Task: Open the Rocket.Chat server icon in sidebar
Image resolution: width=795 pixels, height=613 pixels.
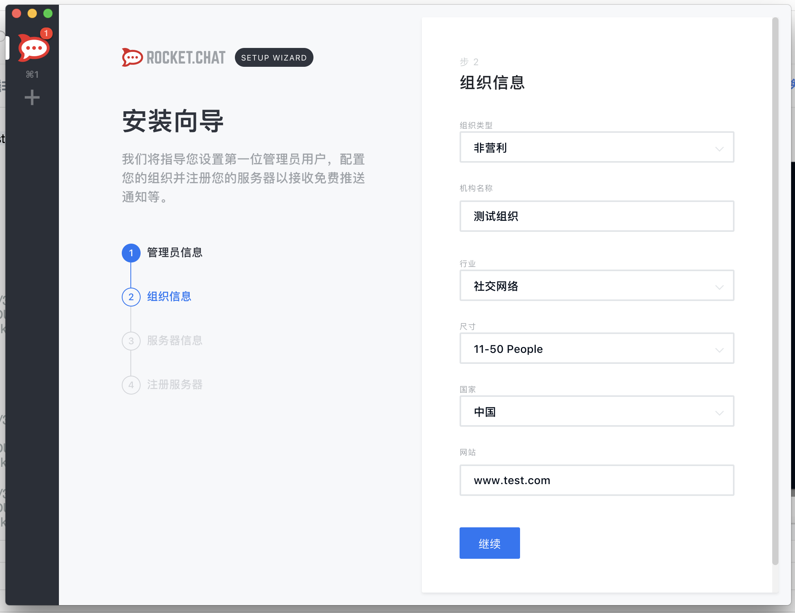Action: click(x=33, y=48)
